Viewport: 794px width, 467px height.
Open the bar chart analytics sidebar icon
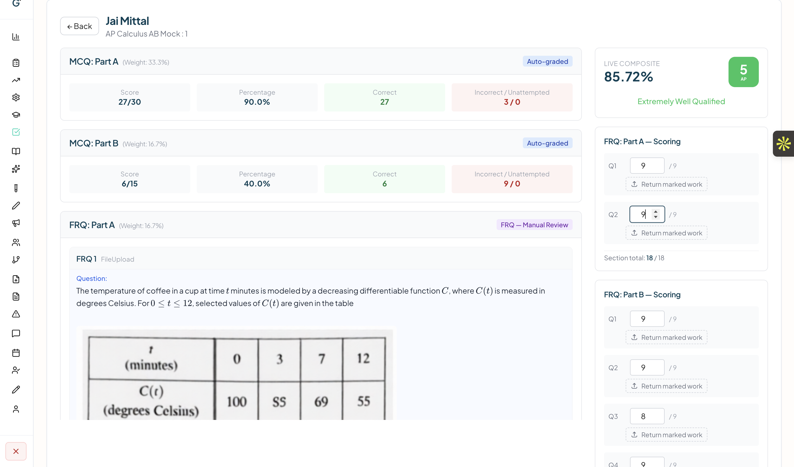point(16,37)
